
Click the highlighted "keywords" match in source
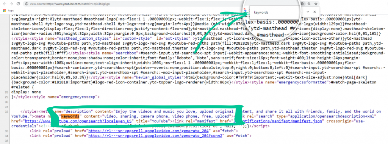point(70,116)
